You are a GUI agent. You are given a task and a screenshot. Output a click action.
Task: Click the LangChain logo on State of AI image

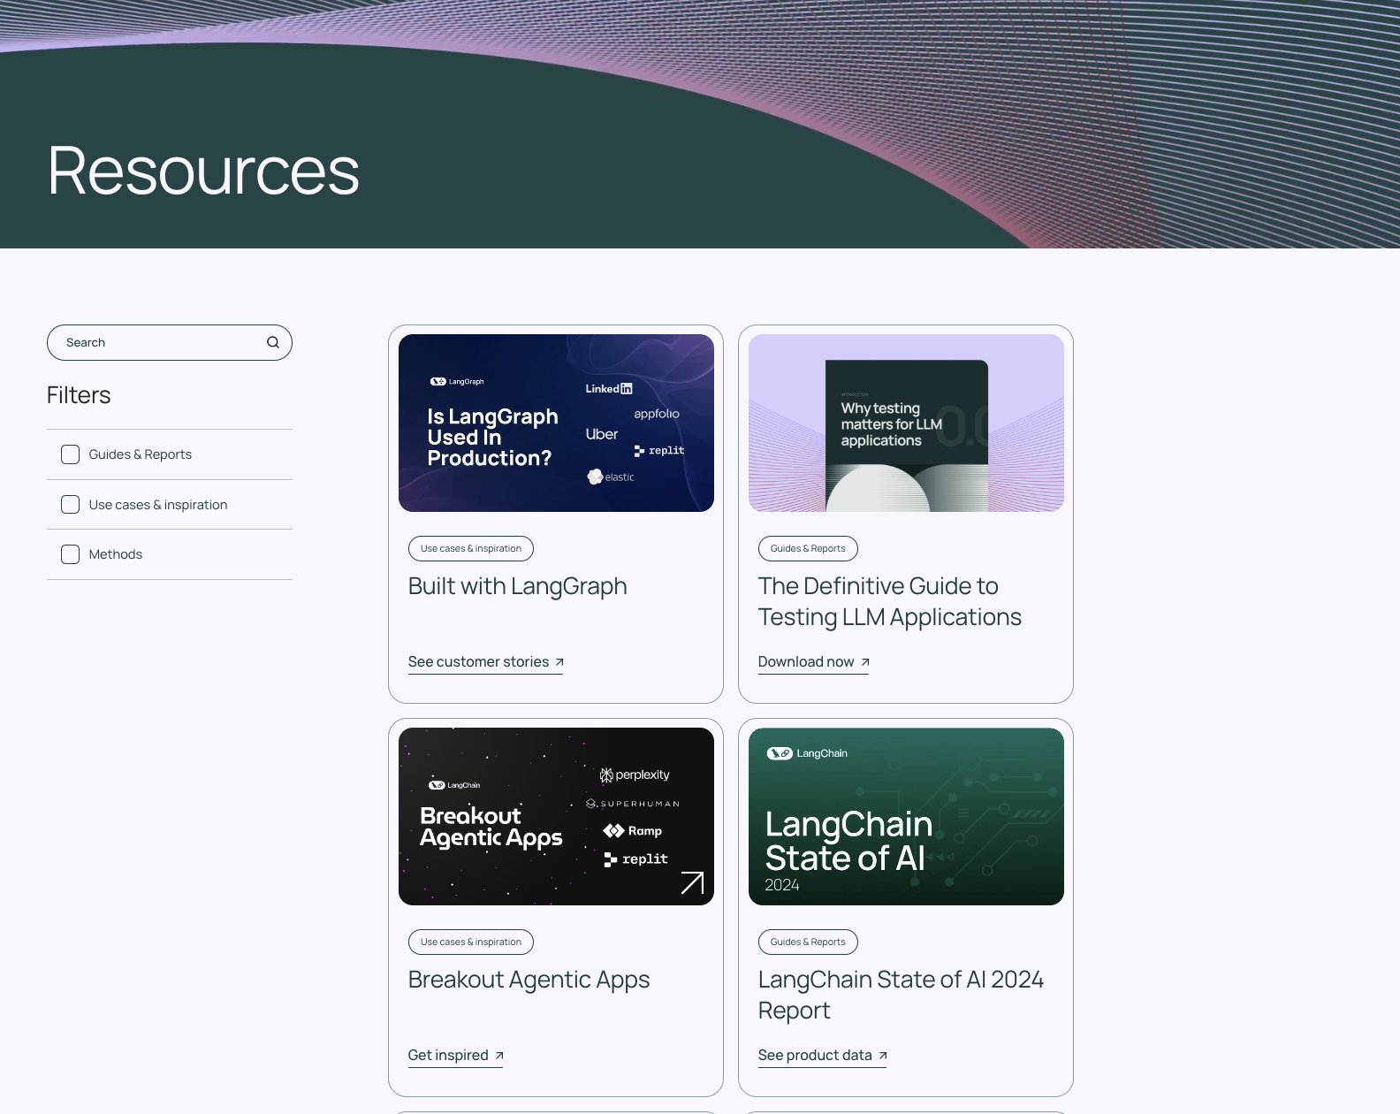tap(807, 753)
